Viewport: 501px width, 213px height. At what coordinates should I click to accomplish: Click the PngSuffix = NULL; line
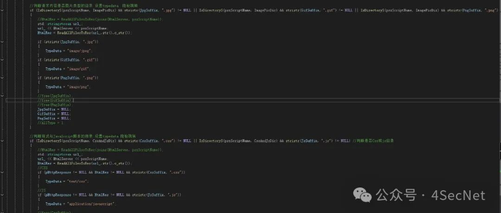54,118
